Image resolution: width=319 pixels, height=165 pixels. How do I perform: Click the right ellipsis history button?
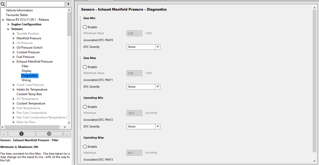click(x=67, y=134)
